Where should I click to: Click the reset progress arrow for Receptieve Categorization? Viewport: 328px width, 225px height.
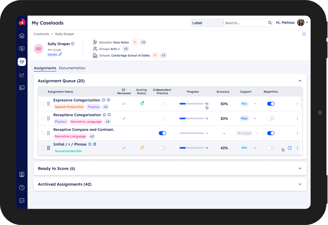[207, 118]
